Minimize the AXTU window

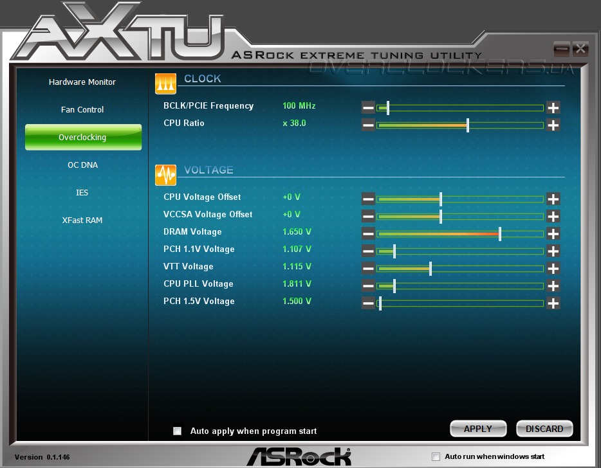pyautogui.click(x=562, y=49)
